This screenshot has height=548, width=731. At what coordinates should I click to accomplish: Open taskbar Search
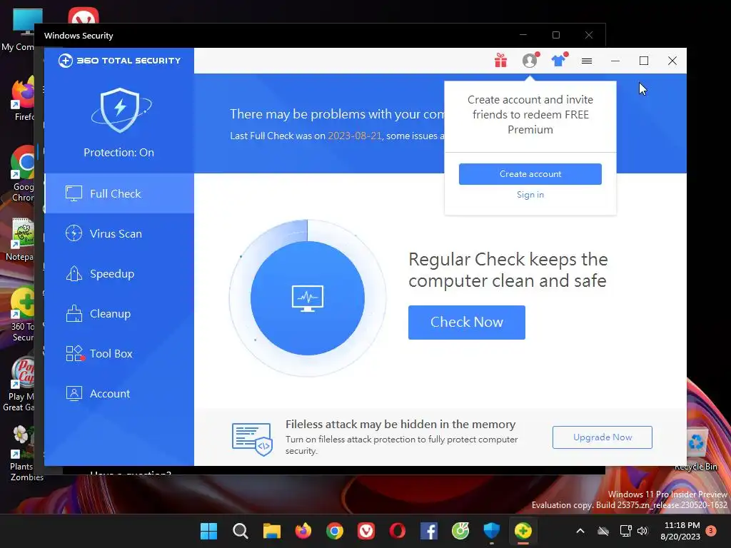240,531
